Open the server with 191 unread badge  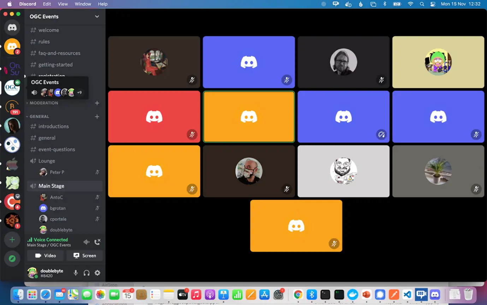(12, 107)
